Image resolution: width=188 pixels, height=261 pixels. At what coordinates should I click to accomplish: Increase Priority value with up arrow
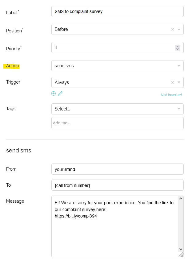[x=178, y=47]
